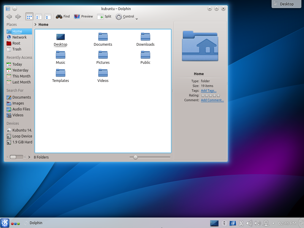The width and height of the screenshot is (304, 228).
Task: Set rating with the stars
Action: [210, 95]
